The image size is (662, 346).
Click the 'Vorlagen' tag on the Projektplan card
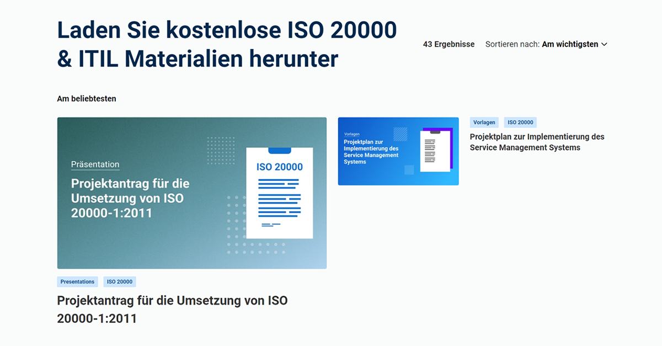484,123
